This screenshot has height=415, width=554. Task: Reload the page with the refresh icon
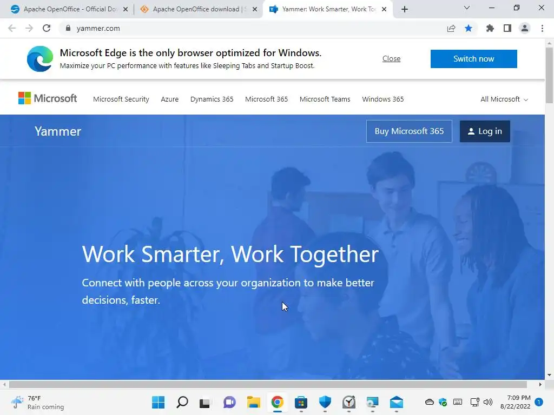[47, 28]
